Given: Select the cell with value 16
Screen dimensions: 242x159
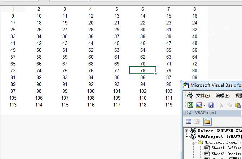Looking at the screenshot, I should point(194,16).
